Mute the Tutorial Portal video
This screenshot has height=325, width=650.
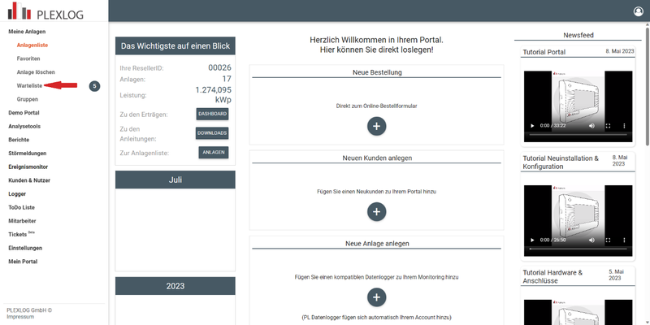pyautogui.click(x=592, y=126)
